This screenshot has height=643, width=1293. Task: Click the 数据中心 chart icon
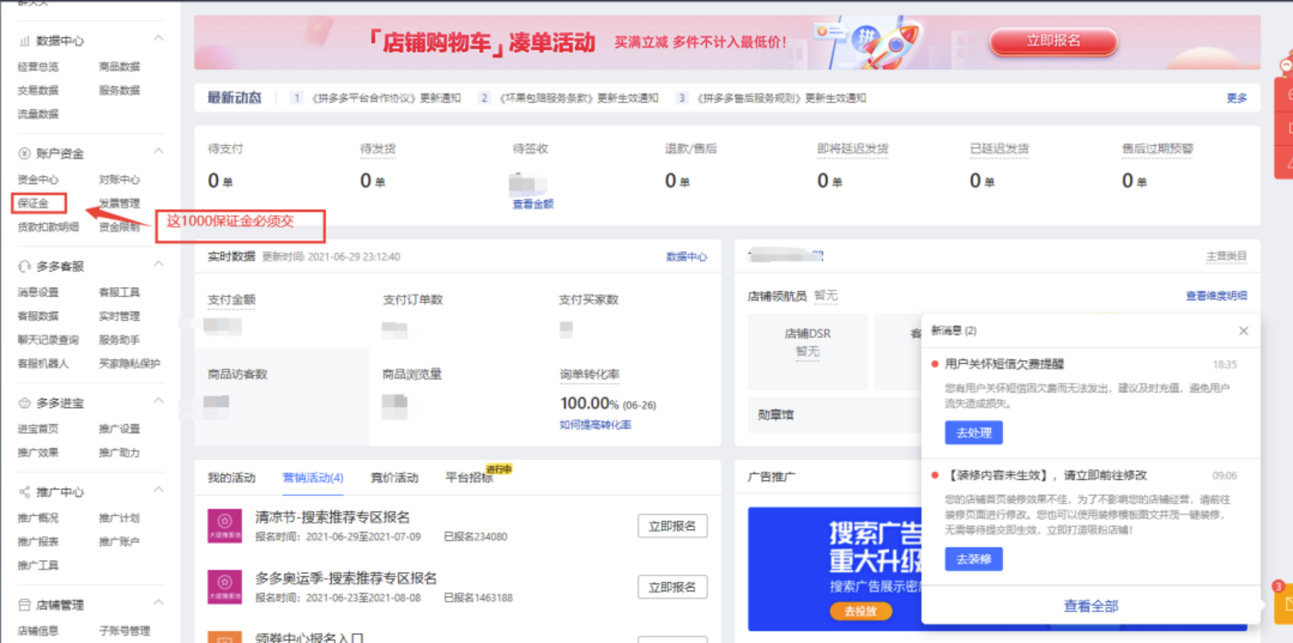coord(24,41)
